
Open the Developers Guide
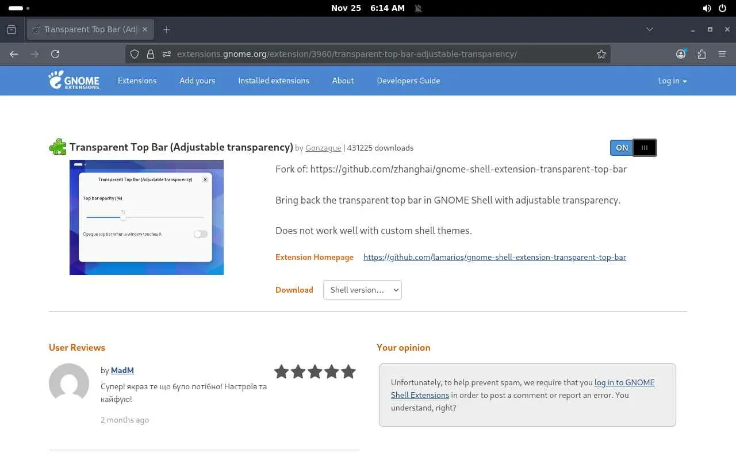click(408, 80)
